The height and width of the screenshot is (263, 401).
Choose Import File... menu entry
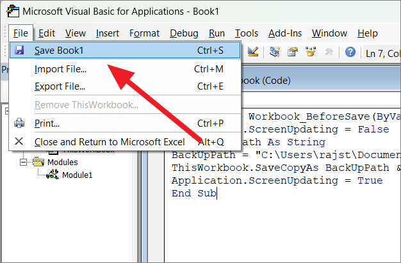click(x=125, y=69)
